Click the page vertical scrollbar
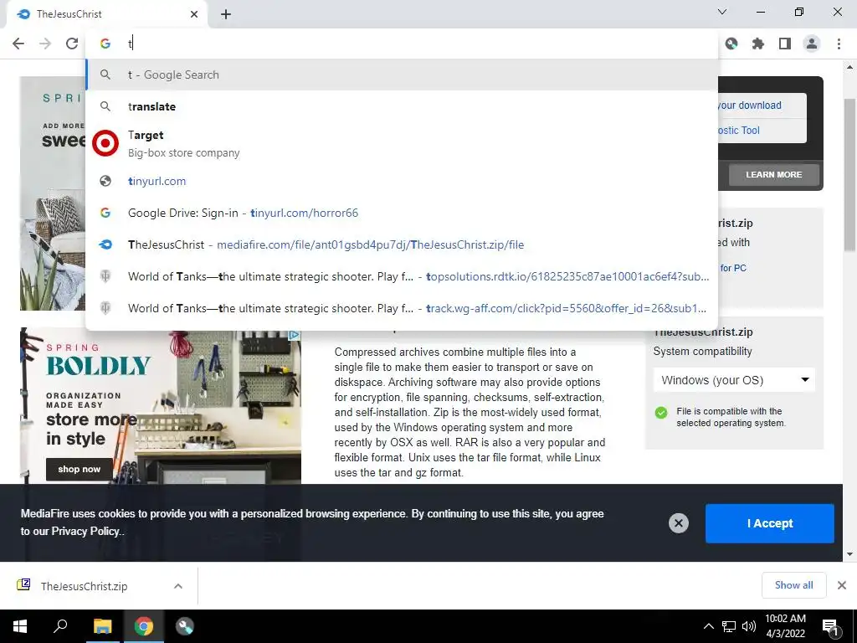The width and height of the screenshot is (857, 643). (849, 175)
